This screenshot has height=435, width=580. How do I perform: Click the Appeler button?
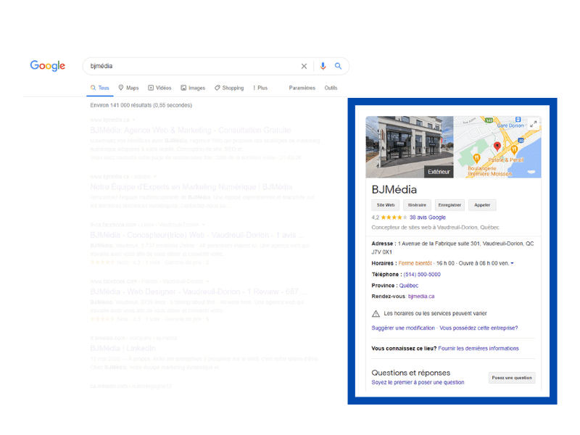(x=481, y=205)
